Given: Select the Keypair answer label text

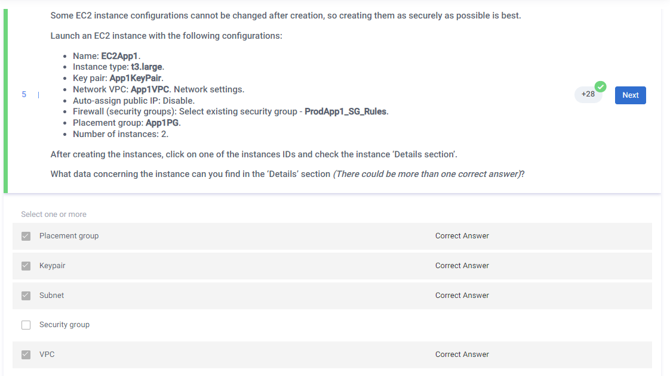Looking at the screenshot, I should [x=53, y=266].
